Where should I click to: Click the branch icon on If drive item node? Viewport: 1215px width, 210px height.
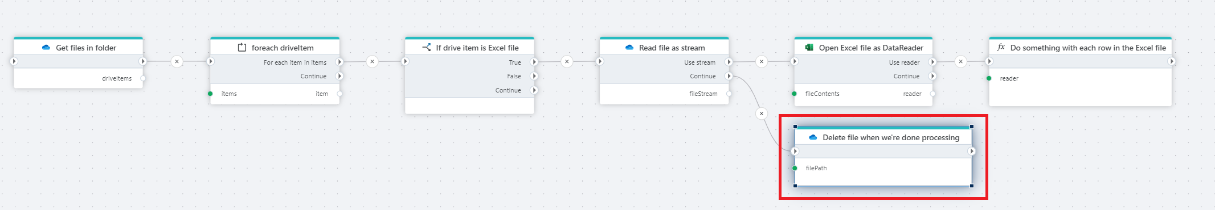click(x=427, y=47)
